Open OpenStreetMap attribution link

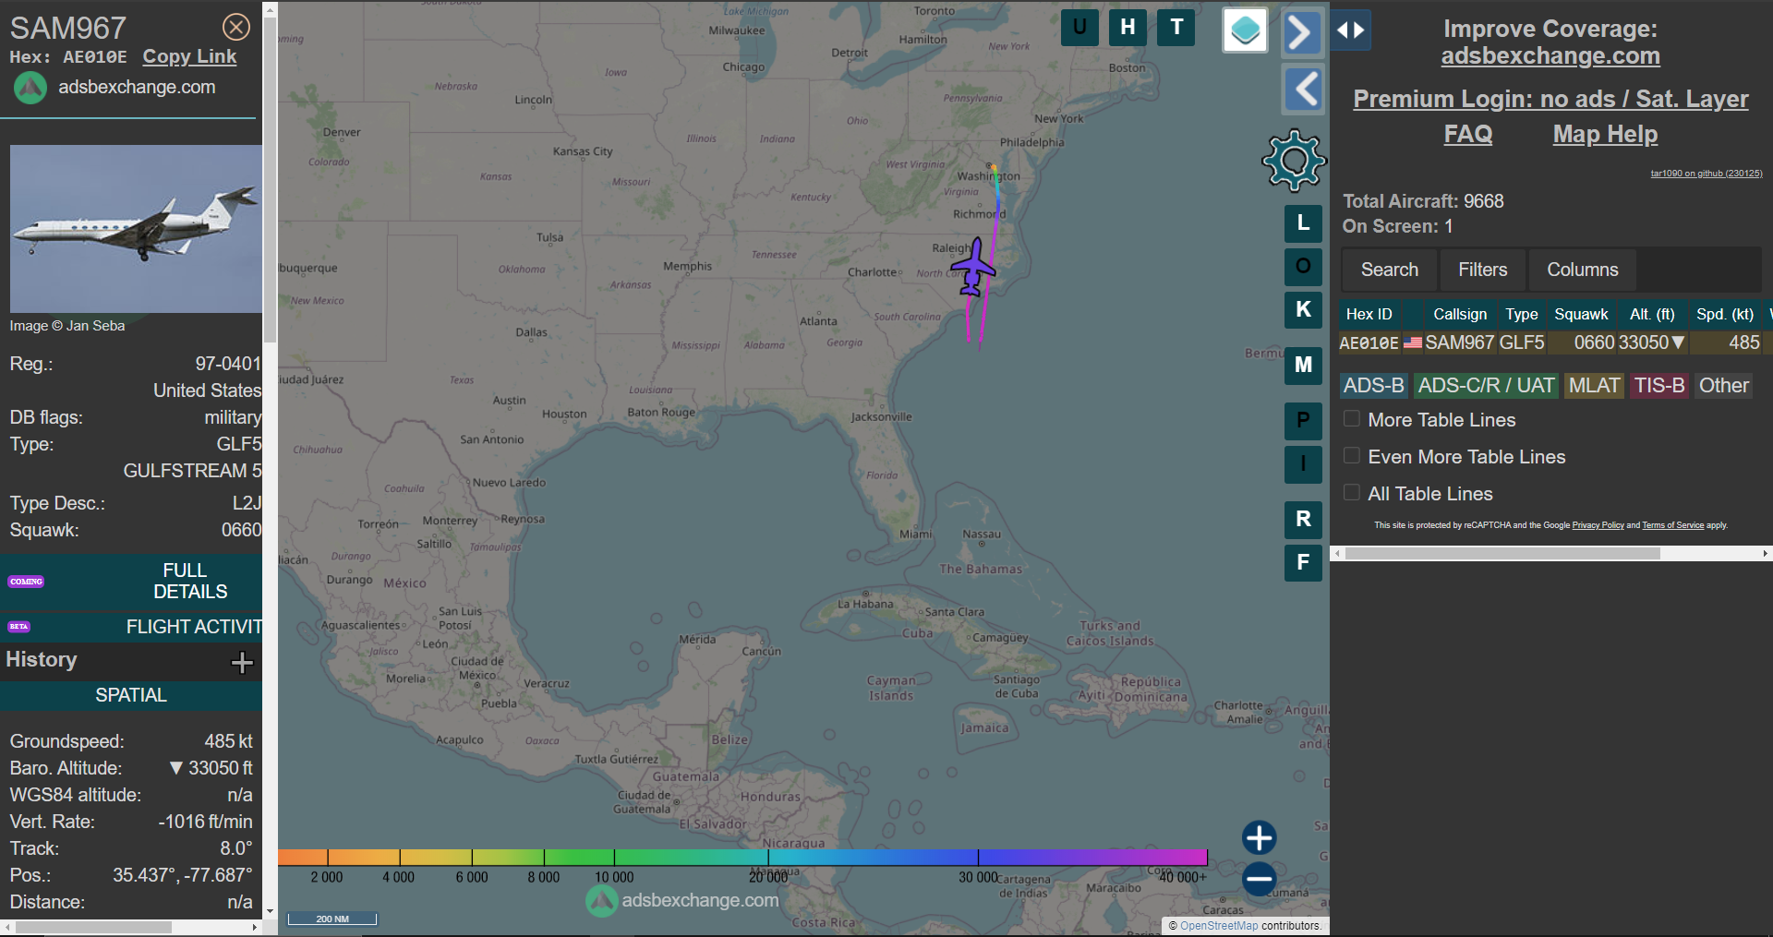[1218, 926]
